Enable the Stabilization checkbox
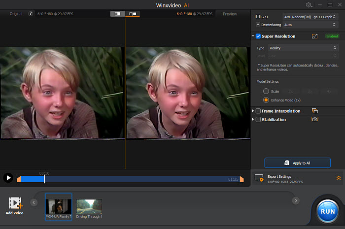The height and width of the screenshot is (229, 345). 258,119
